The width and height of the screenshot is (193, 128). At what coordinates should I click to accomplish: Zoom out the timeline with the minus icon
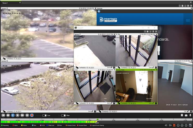pos(178,125)
